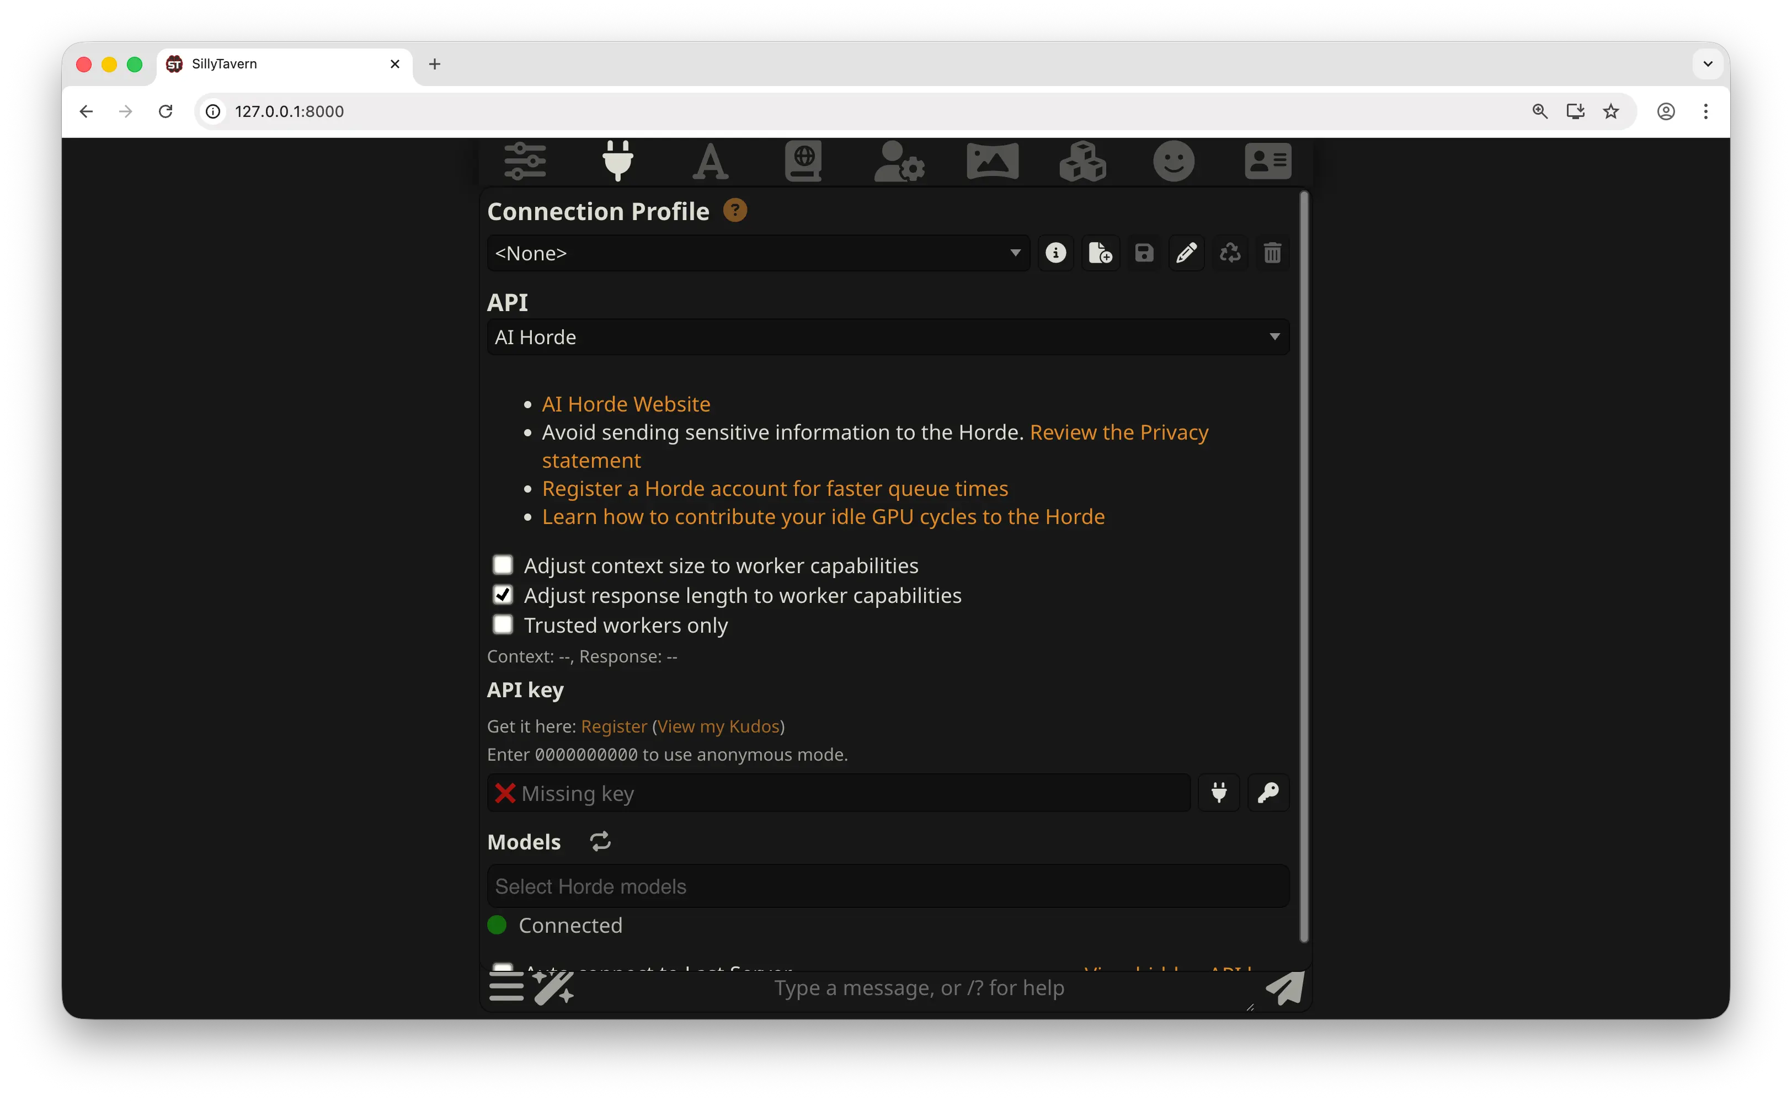This screenshot has height=1101, width=1792.
Task: Click the View my Kudos link
Action: pyautogui.click(x=718, y=726)
